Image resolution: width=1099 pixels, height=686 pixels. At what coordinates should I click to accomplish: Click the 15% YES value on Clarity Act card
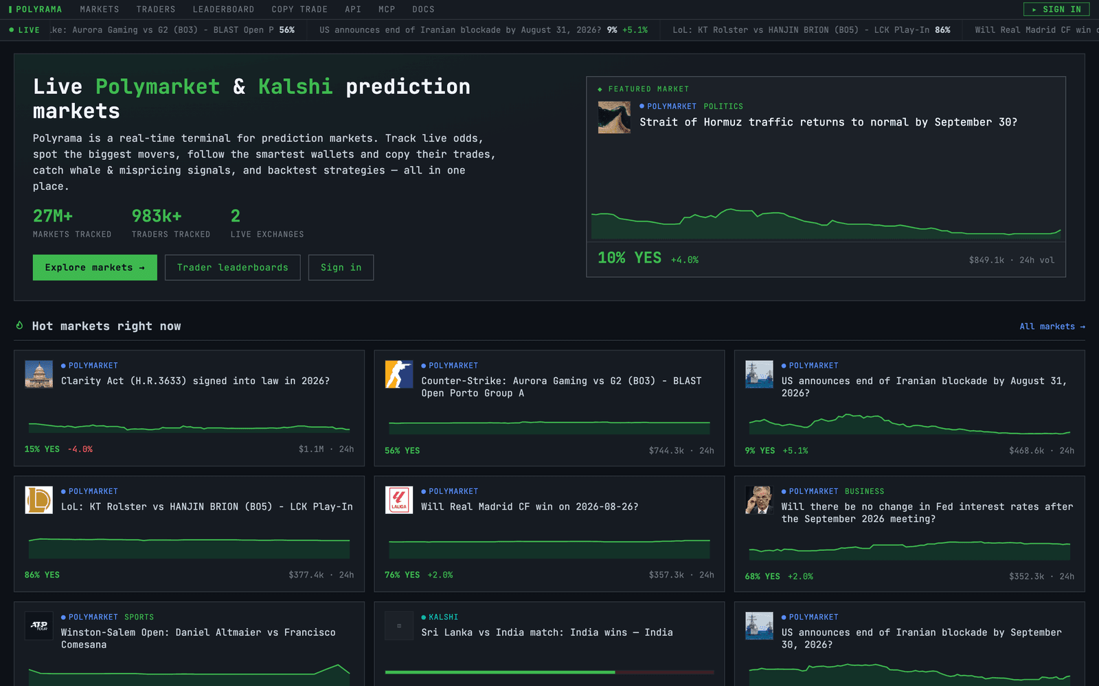point(42,449)
